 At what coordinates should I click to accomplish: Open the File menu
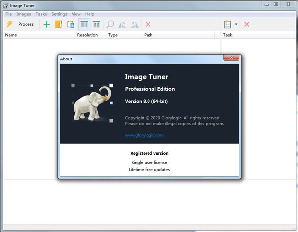point(8,14)
